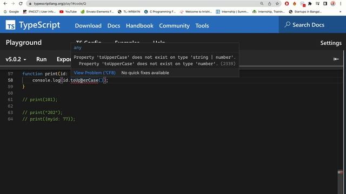Viewport: 346px width, 194px height.
Task: Click the toUpperCase call on line 58
Action: tap(84, 80)
